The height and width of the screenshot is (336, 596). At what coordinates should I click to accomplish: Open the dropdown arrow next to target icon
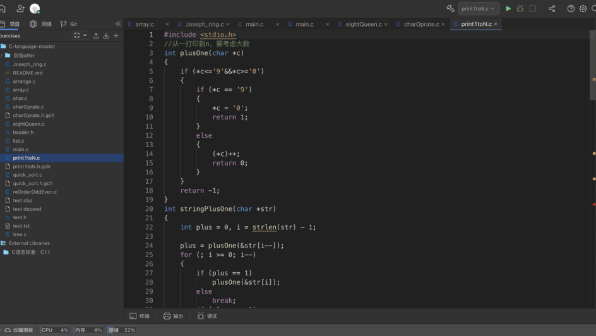85,35
